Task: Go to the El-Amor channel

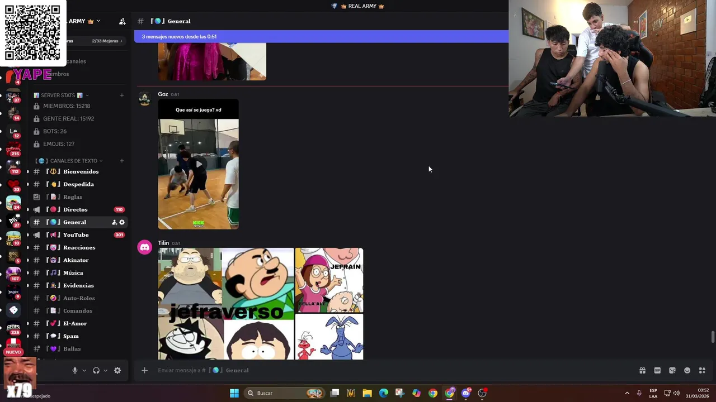Action: coord(78,323)
